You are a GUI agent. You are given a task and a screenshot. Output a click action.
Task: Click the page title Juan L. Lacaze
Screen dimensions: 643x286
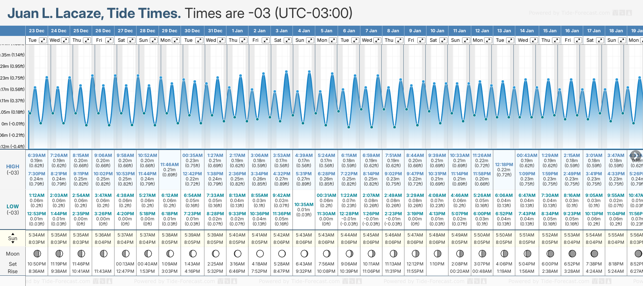pos(94,13)
